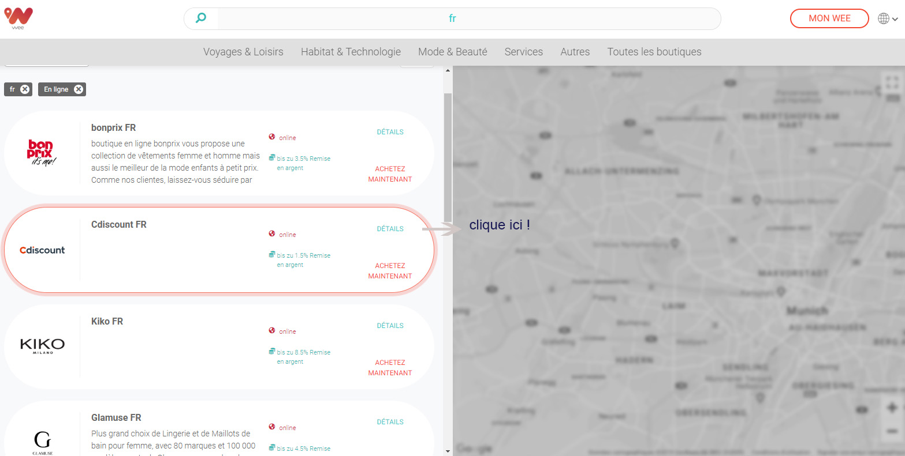Click the KIKO Milano logo
The height and width of the screenshot is (456, 905).
pyautogui.click(x=42, y=345)
